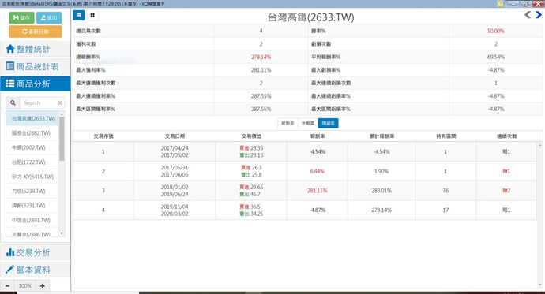Viewport: 545px width, 294px height.
Task: Click the stock list scroll-down arrow
Action: click(x=62, y=233)
